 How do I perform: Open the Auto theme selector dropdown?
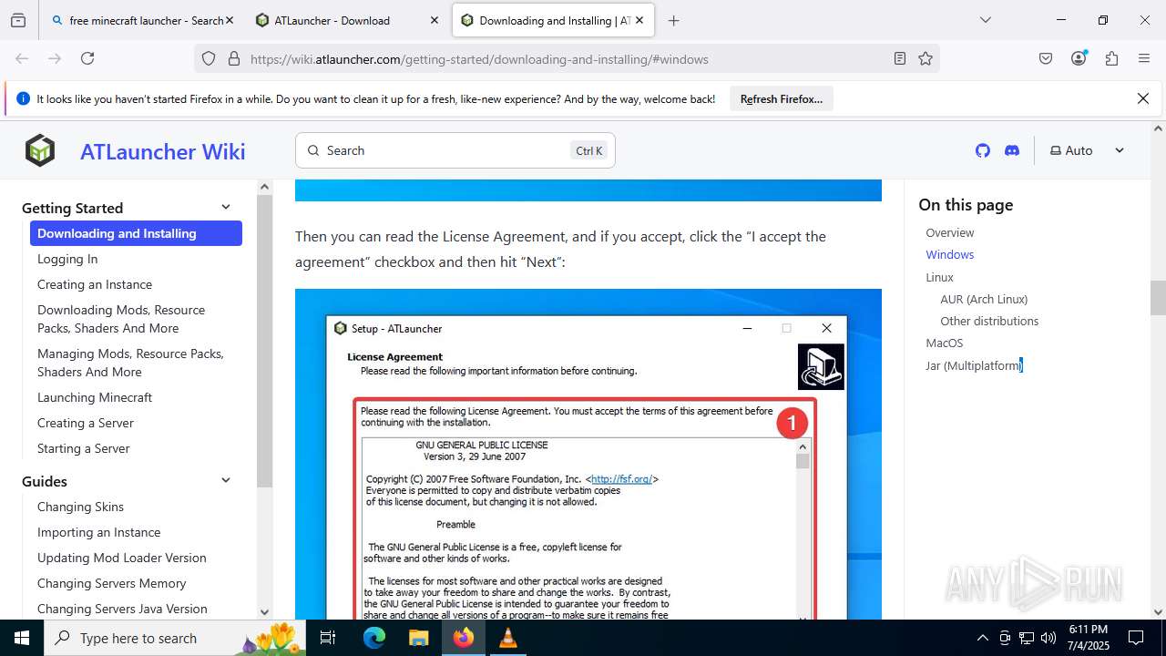tap(1088, 150)
